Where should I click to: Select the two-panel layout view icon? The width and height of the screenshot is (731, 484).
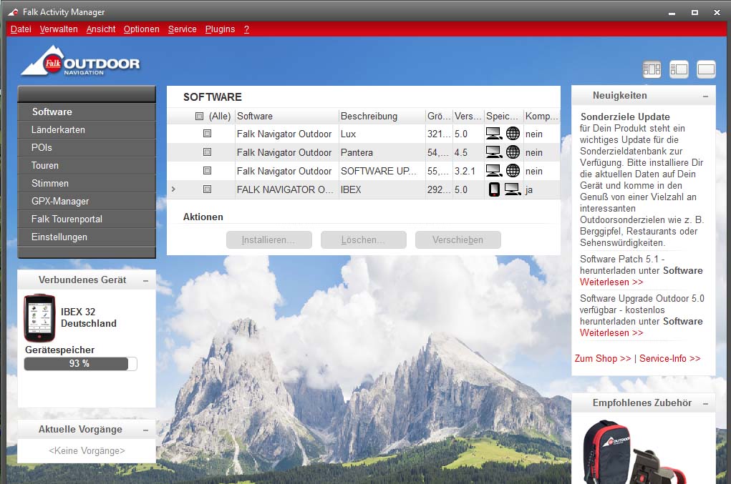(x=679, y=69)
